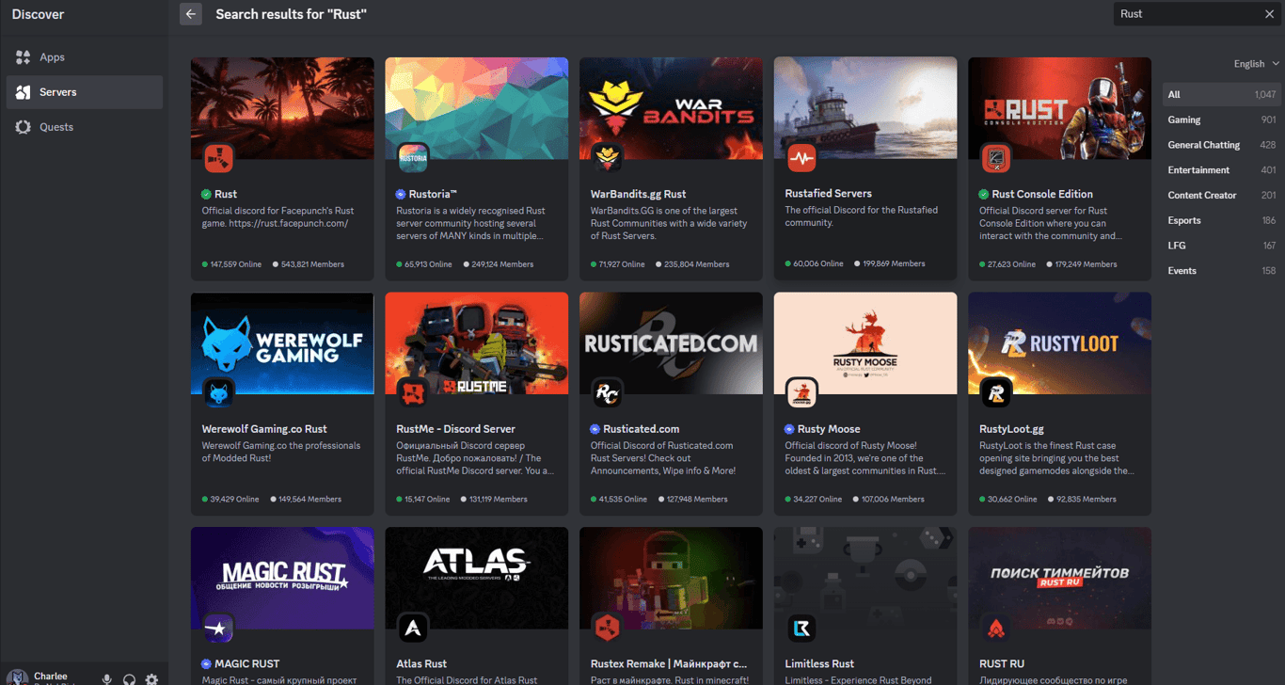The height and width of the screenshot is (685, 1285).
Task: Expand the English language dropdown
Action: [x=1257, y=64]
